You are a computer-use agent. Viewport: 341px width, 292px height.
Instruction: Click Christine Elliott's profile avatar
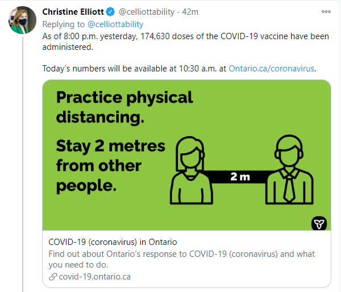(x=22, y=20)
